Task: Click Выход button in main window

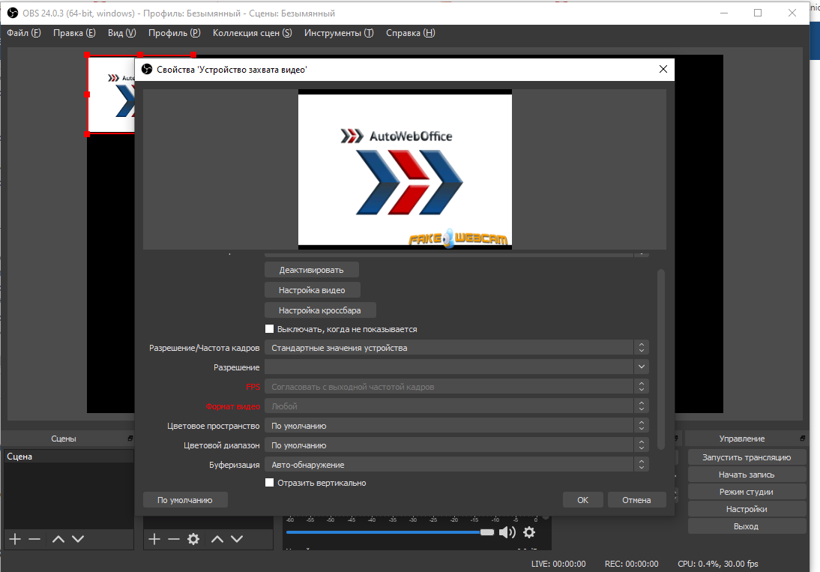Action: coord(747,526)
